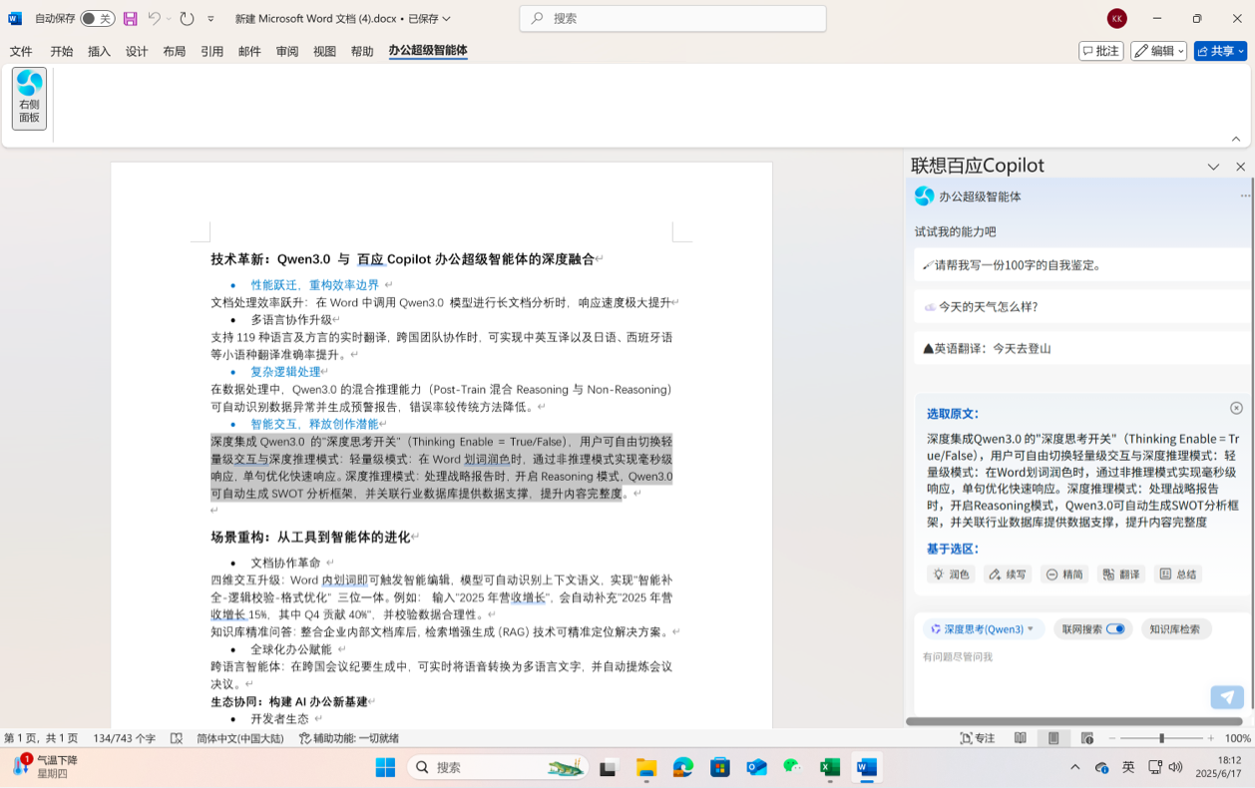
Task: Show hidden system tray icons
Action: tap(1074, 767)
